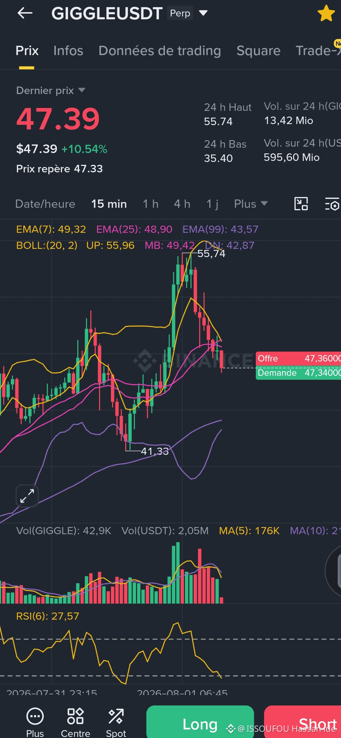Open the chart drawing tools icon
The width and height of the screenshot is (341, 738).
[301, 204]
